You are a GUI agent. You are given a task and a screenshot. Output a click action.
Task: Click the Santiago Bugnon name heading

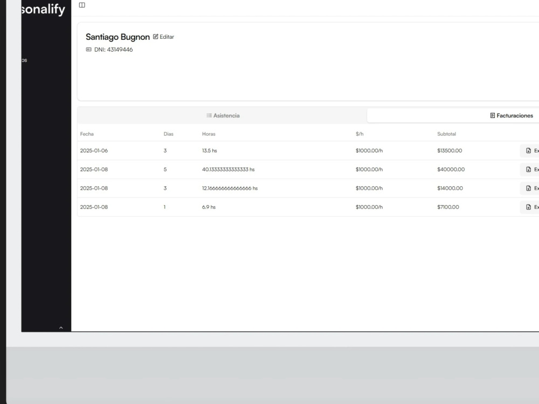click(118, 37)
